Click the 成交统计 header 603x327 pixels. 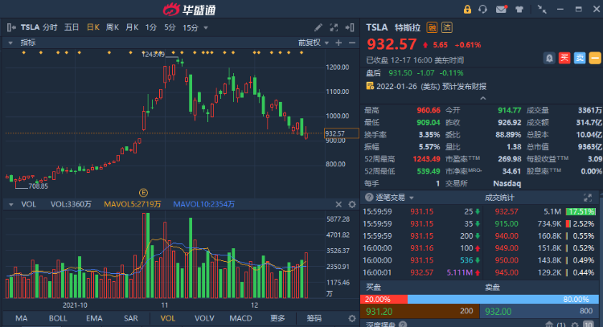click(499, 198)
